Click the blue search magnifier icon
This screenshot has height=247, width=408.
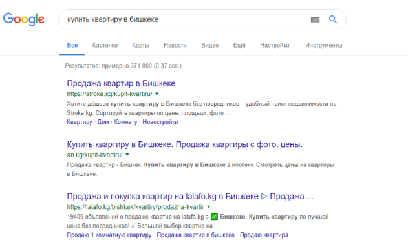point(333,19)
